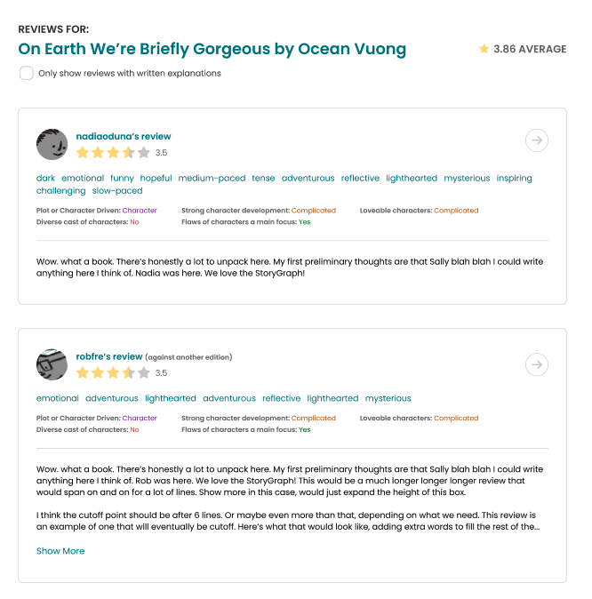Click the average rating star icon
The height and width of the screenshot is (599, 592).
click(484, 49)
